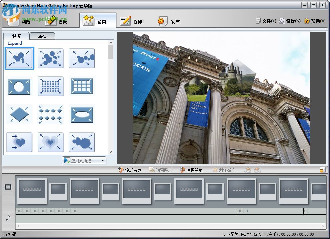Open the 模板 (Templates) section icon
Viewport: 330px width, 239px height.
pyautogui.click(x=51, y=20)
